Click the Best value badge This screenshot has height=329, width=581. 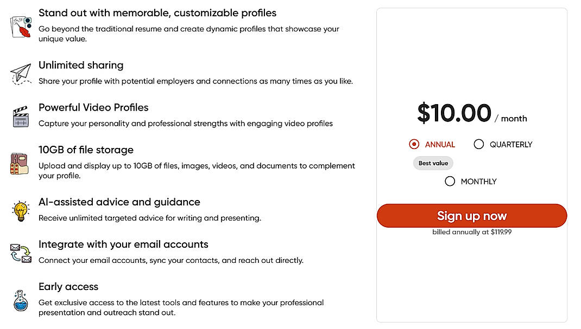(x=433, y=163)
